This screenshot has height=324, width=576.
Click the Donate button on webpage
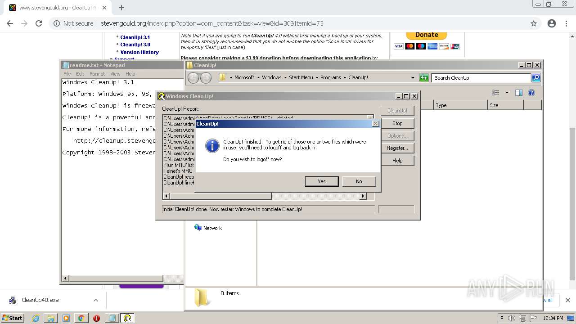click(427, 35)
